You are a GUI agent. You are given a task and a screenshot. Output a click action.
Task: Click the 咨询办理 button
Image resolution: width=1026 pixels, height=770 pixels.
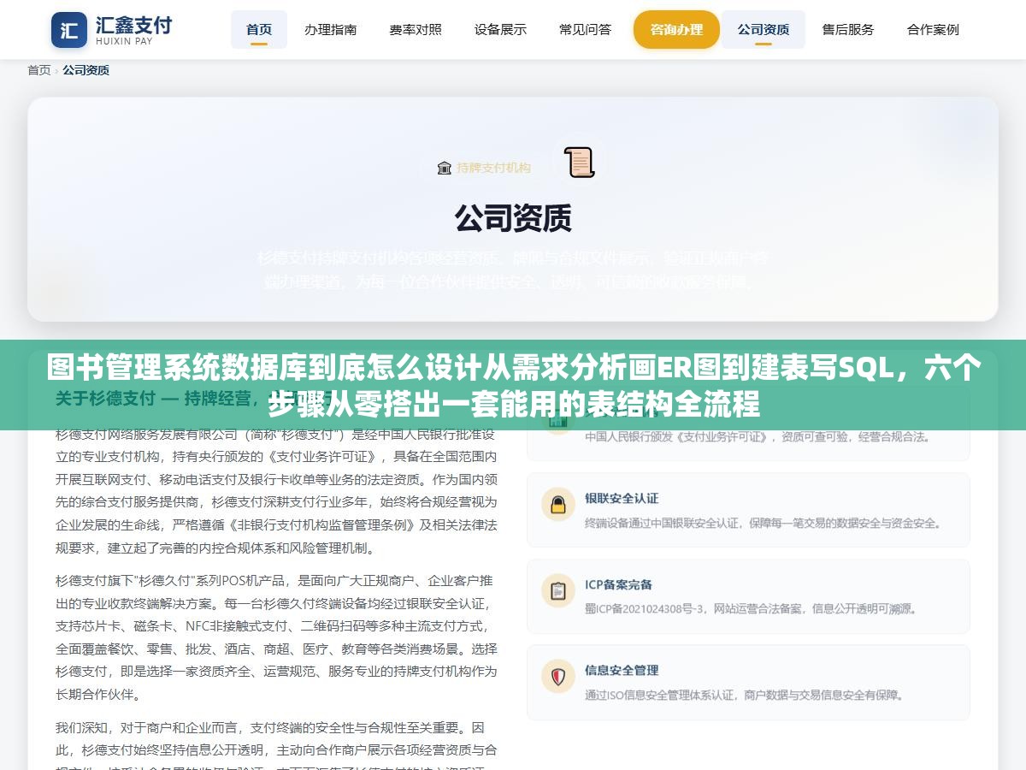pos(676,29)
